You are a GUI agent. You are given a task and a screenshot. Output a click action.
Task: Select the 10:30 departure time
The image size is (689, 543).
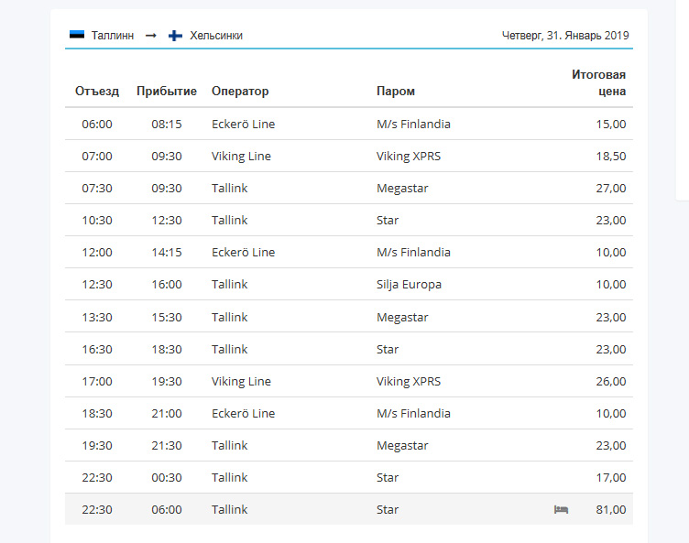pos(97,220)
